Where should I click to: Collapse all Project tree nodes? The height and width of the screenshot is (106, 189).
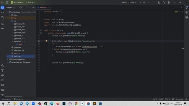point(27,7)
